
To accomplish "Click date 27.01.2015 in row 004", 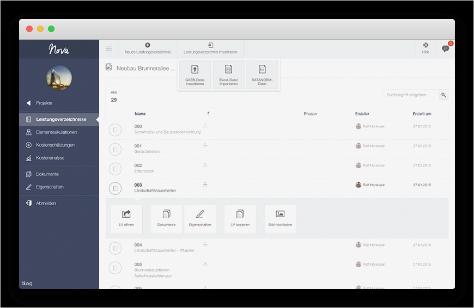I will tap(422, 245).
